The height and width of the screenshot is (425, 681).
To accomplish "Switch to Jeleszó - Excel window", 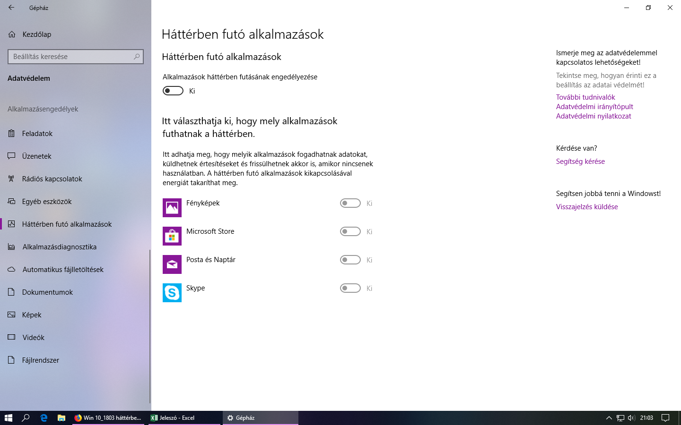I will 184,418.
